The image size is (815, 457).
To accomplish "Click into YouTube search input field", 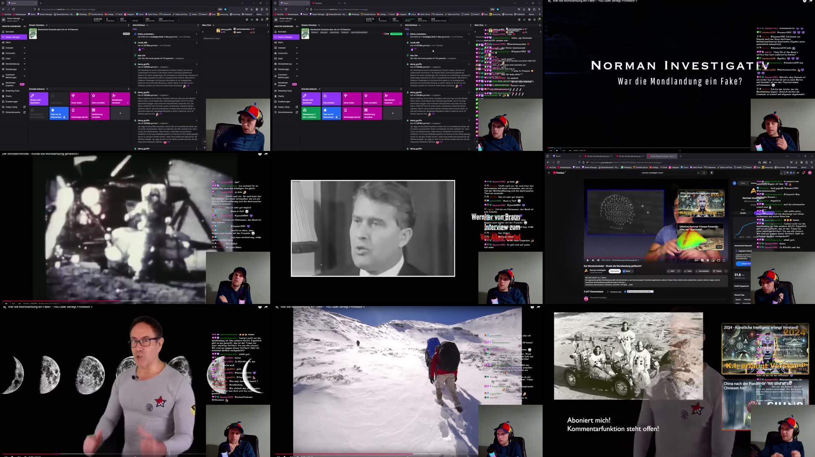I will click(668, 173).
